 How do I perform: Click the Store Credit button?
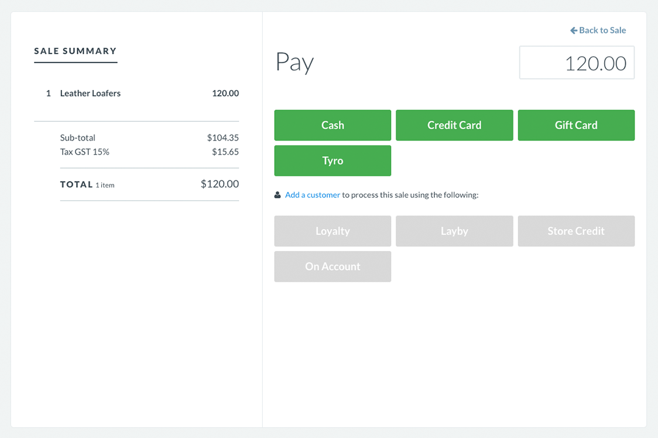(576, 231)
